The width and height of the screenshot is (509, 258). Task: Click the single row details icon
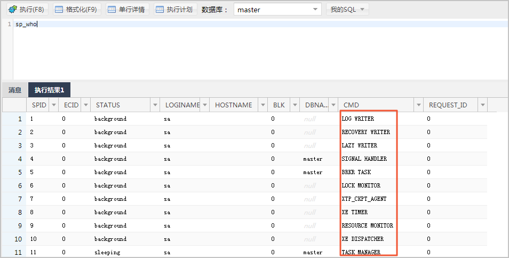click(x=112, y=10)
